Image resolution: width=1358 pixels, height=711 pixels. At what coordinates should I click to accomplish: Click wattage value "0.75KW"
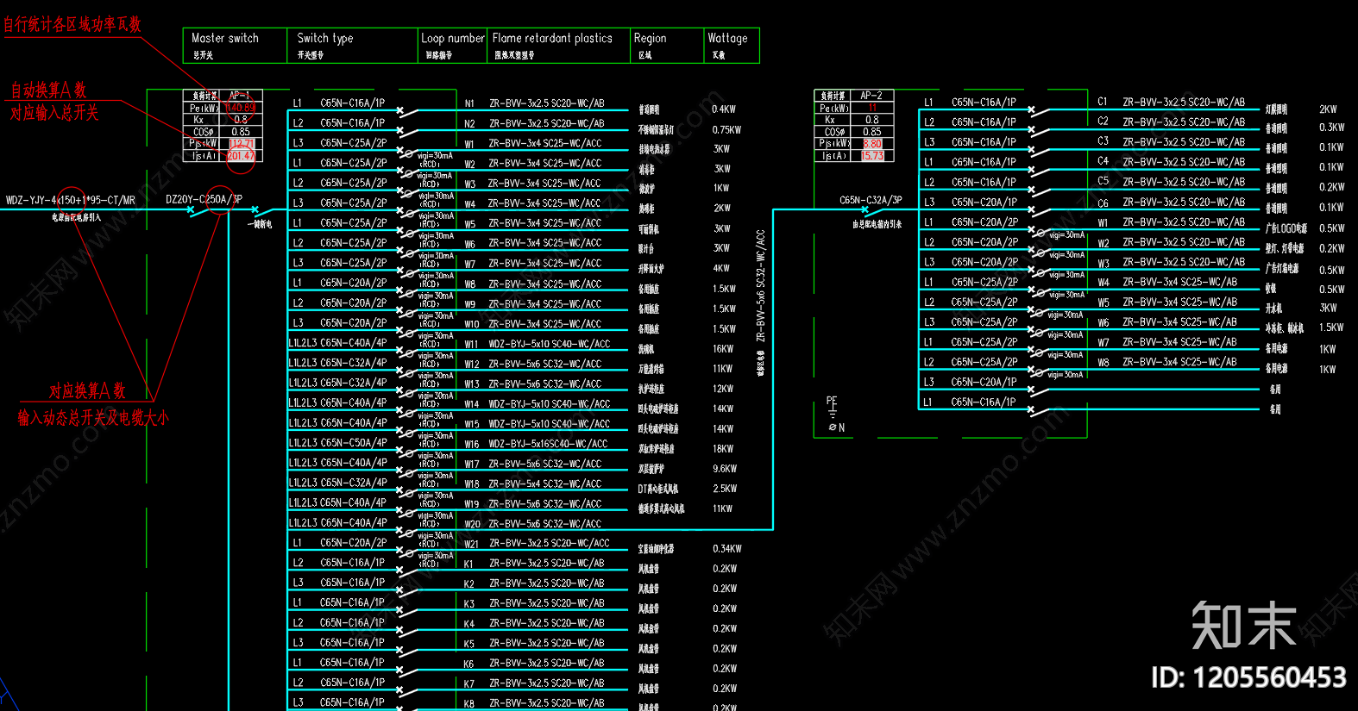[726, 130]
